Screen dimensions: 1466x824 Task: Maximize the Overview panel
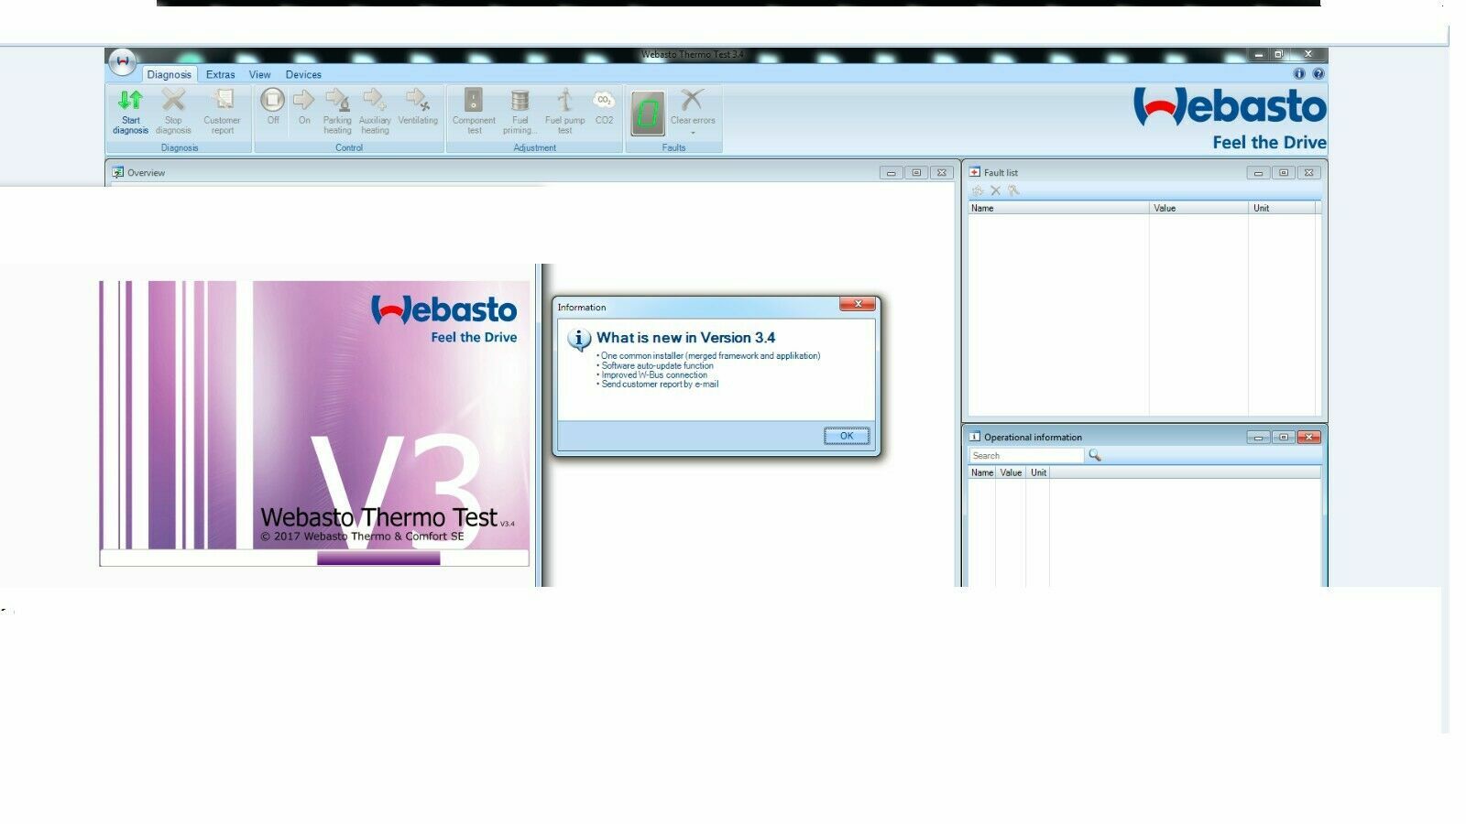pyautogui.click(x=916, y=173)
